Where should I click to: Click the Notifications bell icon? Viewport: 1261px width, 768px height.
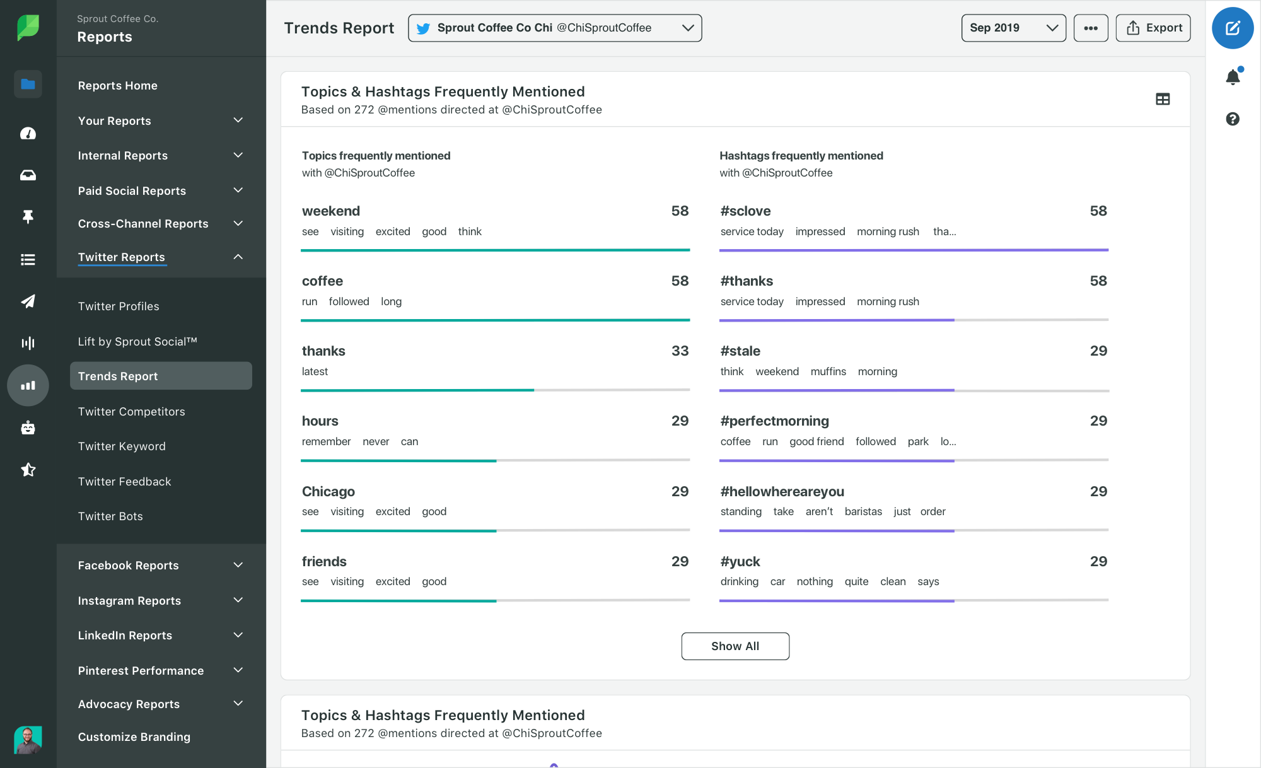(x=1233, y=76)
